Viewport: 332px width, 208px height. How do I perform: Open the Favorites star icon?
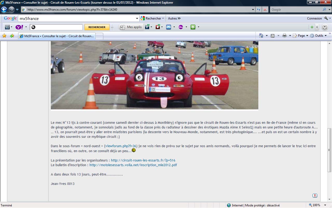(x=4, y=36)
